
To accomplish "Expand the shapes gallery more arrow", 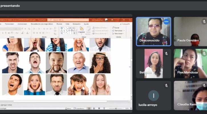I will point(77,33).
